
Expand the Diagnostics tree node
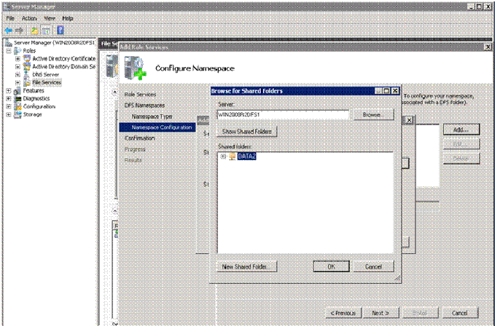pyautogui.click(x=9, y=98)
